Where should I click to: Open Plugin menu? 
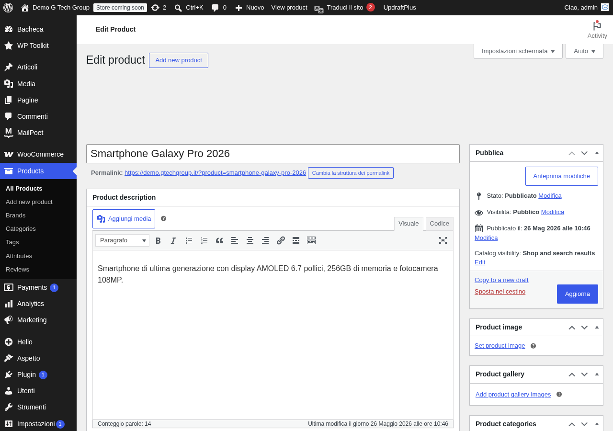tap(38, 374)
